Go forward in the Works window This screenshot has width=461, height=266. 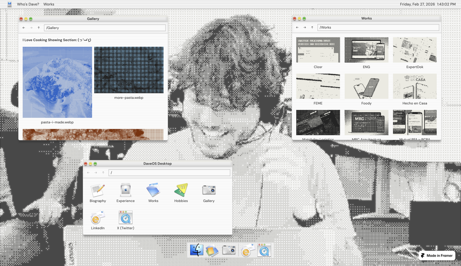tap(305, 27)
